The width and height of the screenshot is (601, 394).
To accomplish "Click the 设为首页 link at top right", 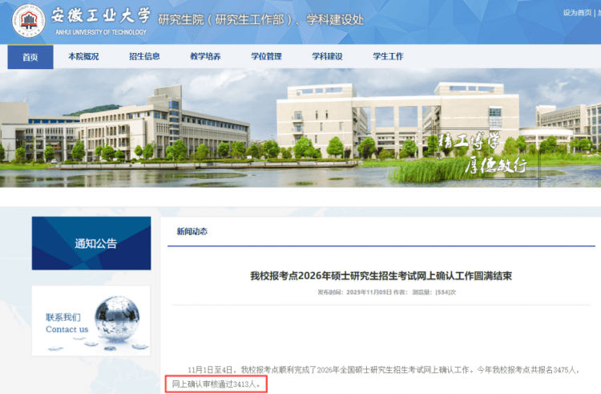I will [x=577, y=13].
